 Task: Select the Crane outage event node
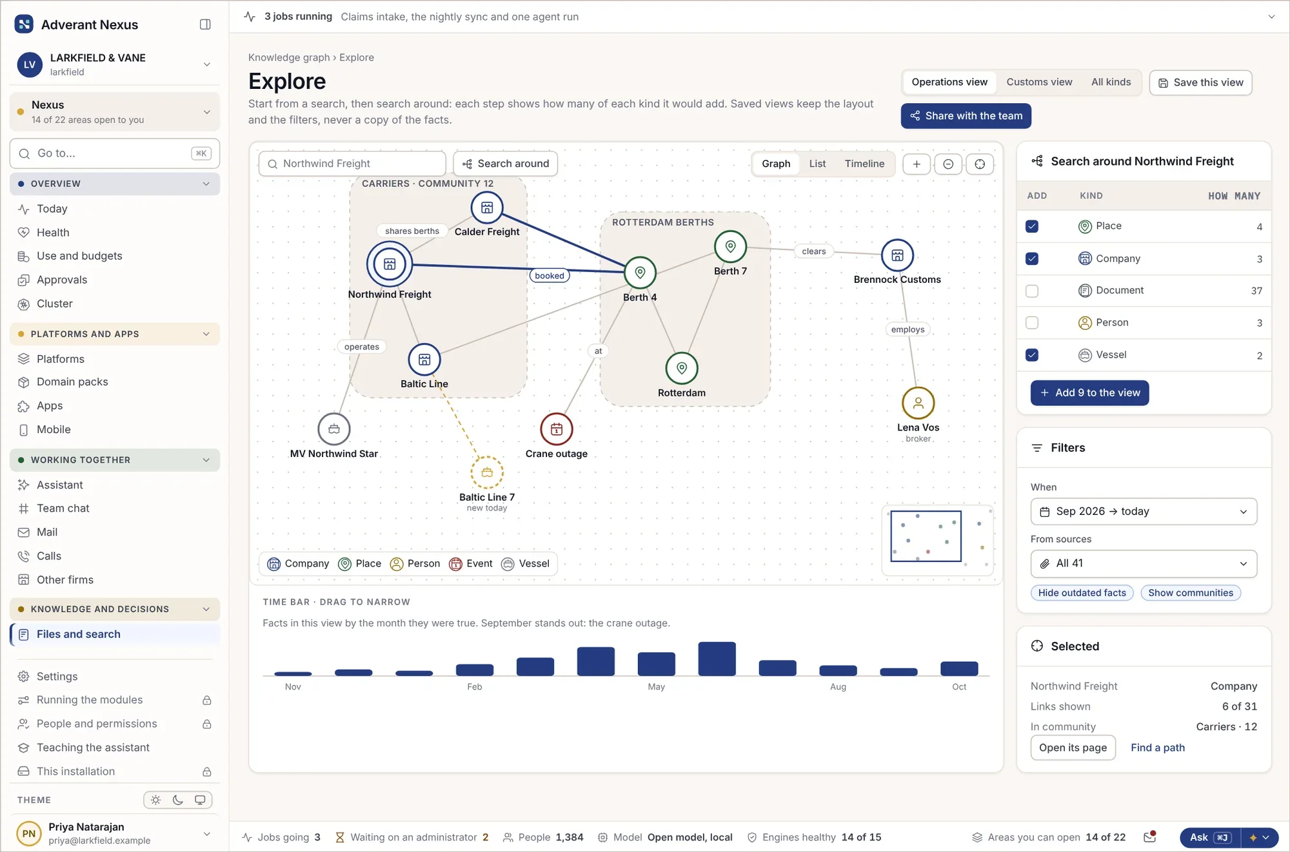(x=557, y=429)
